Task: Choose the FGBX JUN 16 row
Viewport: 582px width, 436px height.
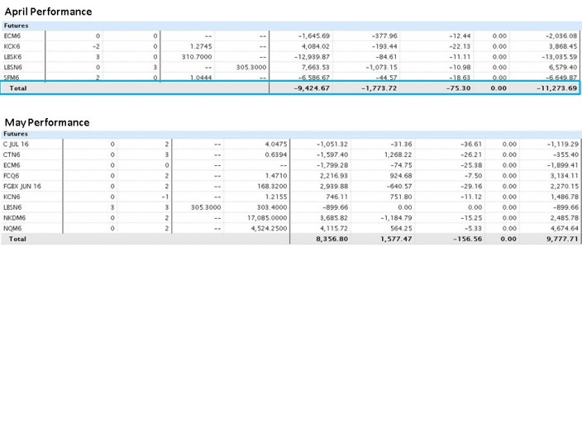Action: click(22, 186)
